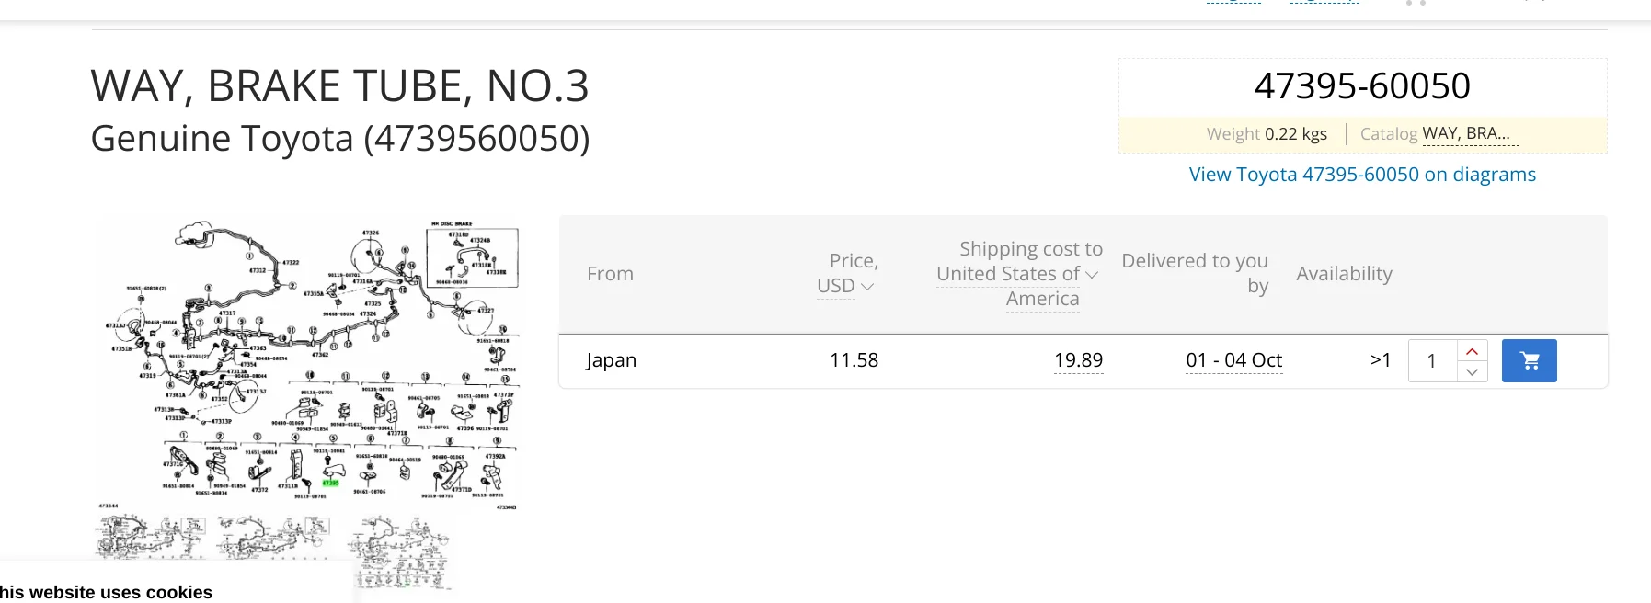Viewport: 1651px width, 603px height.
Task: Click the Availability column header
Action: tap(1344, 274)
